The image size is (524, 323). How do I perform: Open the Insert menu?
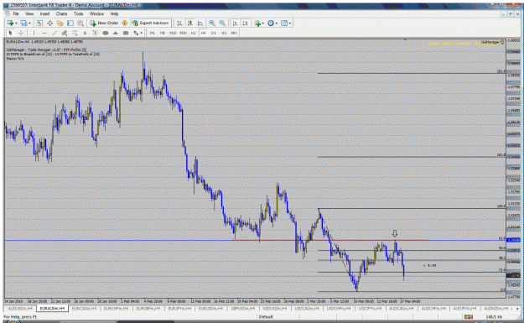44,13
